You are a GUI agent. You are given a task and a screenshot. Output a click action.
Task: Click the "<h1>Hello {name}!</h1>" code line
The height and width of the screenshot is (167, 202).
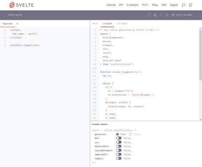point(25,45)
